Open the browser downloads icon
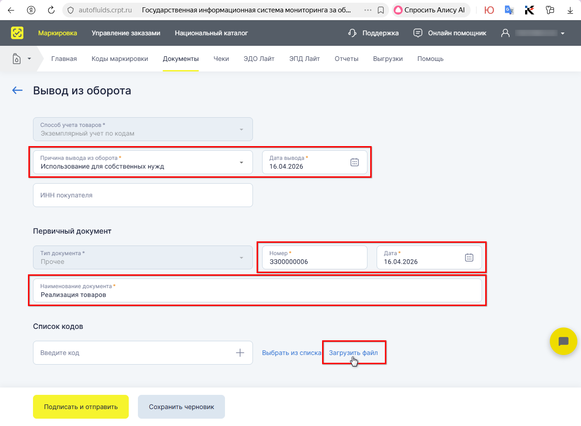Viewport: 581px width, 426px height. pos(570,10)
